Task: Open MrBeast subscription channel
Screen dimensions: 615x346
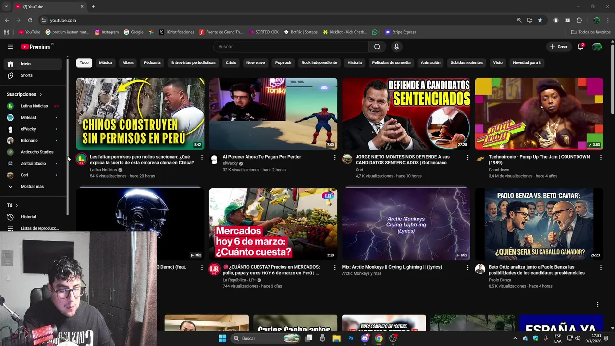Action: [x=33, y=117]
